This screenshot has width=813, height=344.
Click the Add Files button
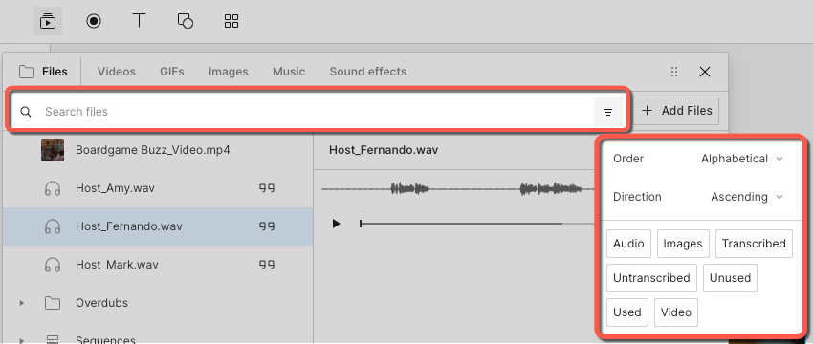[x=677, y=111]
